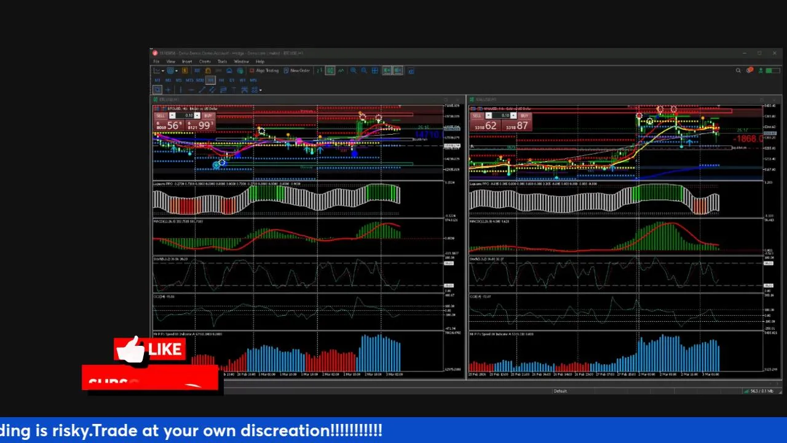The height and width of the screenshot is (443, 787).
Task: Select the M5 timeframe
Action: (x=179, y=80)
